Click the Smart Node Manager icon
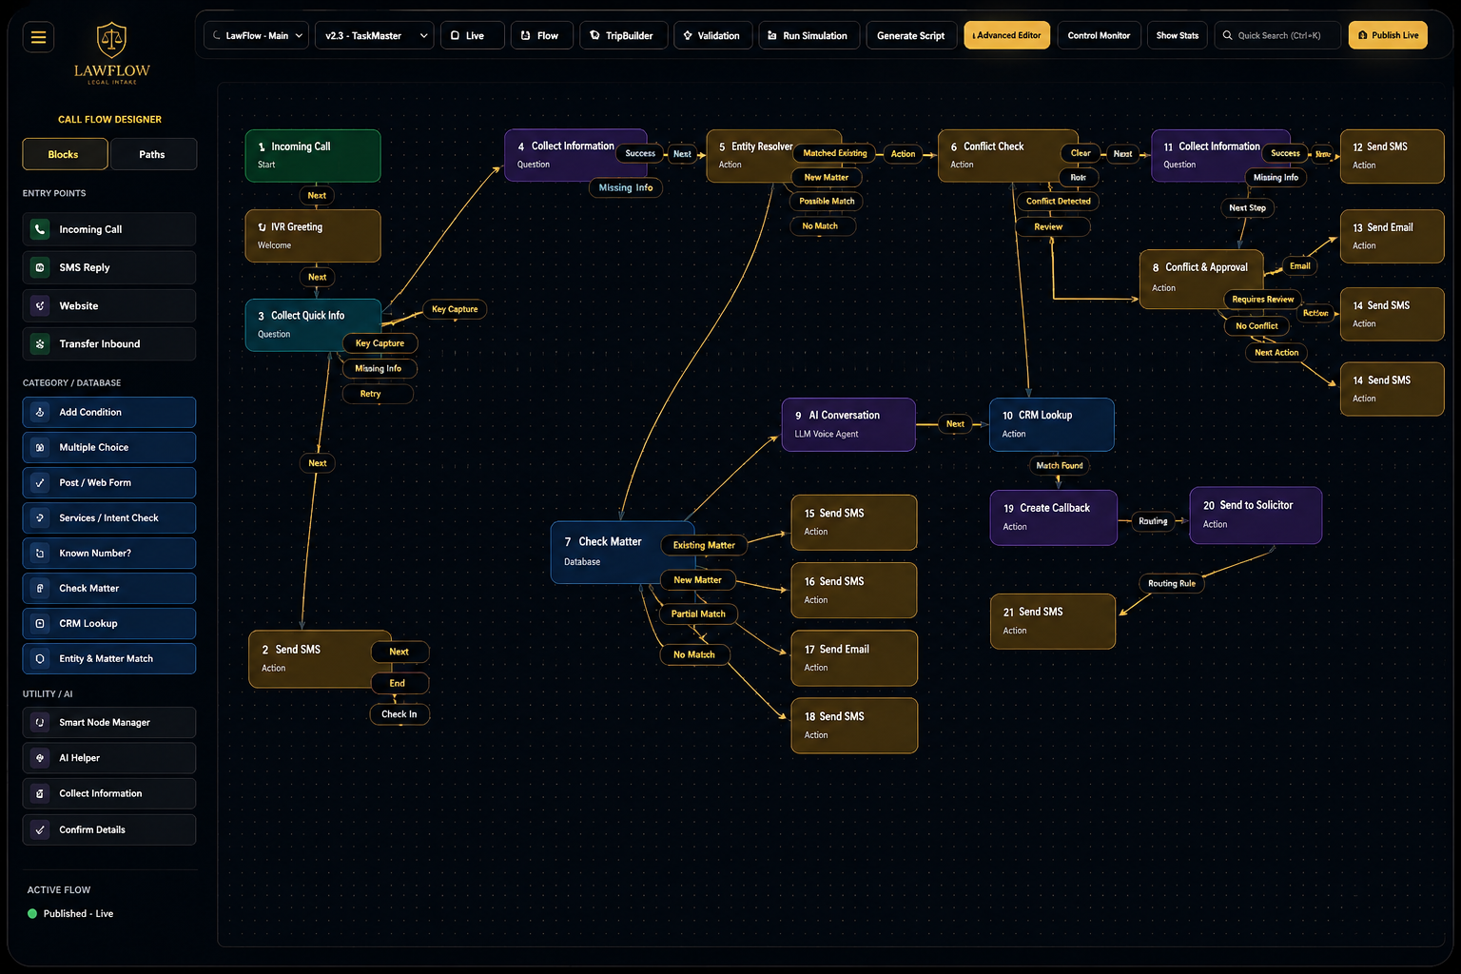This screenshot has width=1461, height=974. pyautogui.click(x=40, y=722)
